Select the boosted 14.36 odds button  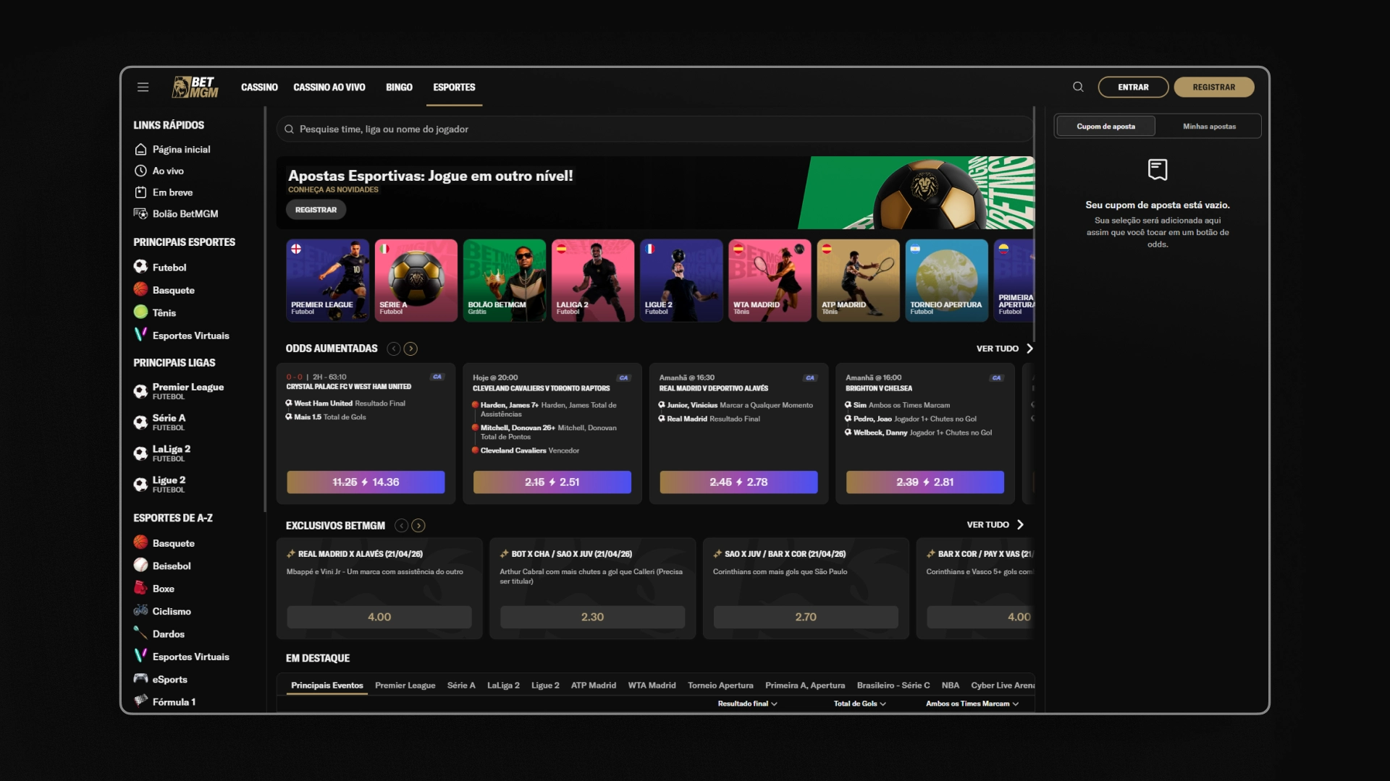(x=366, y=482)
